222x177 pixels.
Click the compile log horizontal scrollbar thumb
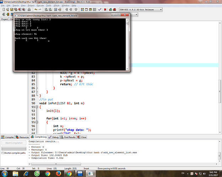56,164
